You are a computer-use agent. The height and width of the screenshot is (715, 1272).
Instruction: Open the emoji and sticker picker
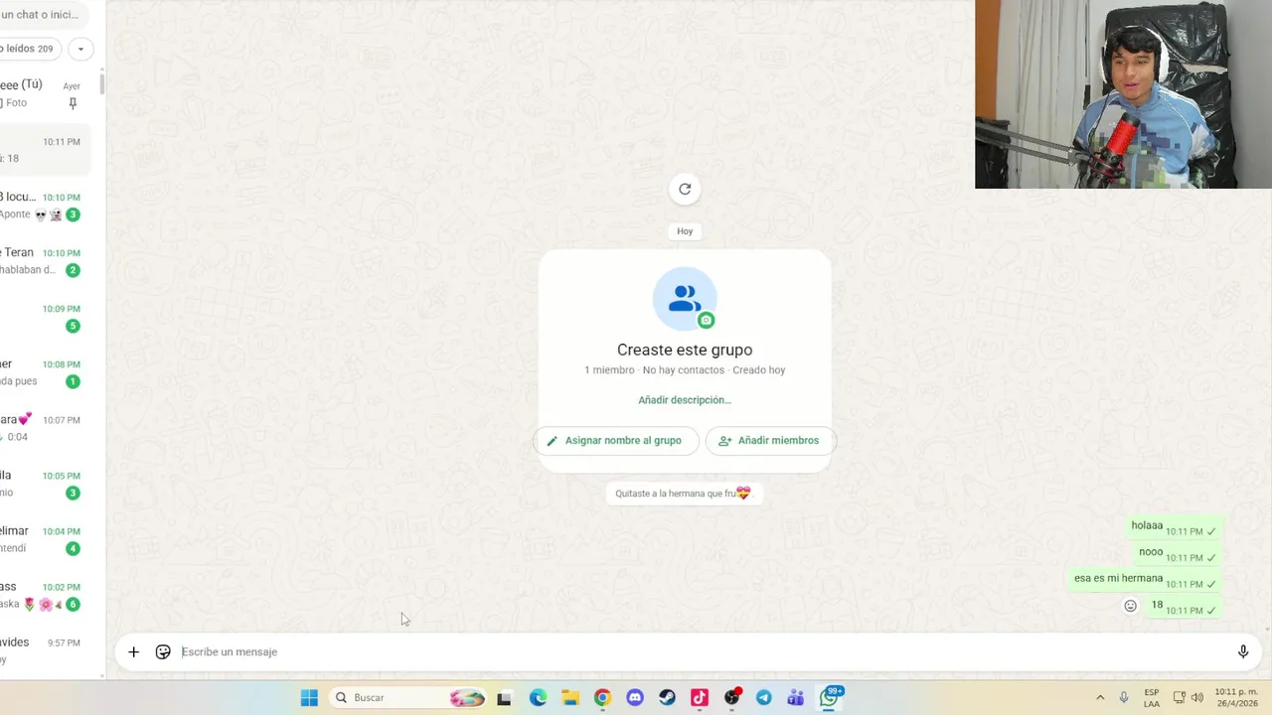point(163,652)
